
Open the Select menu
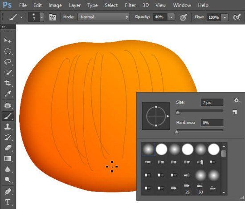coord(111,5)
